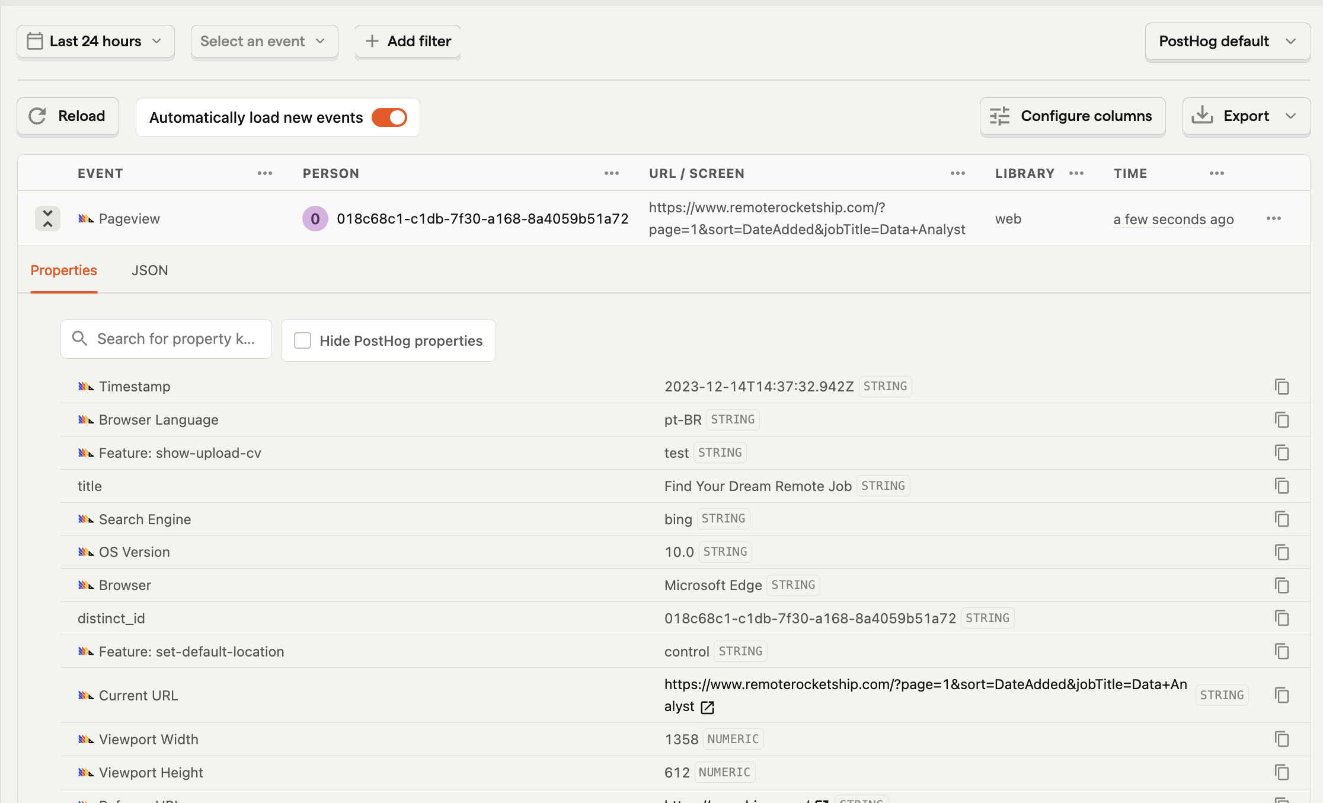Click the person avatar circle 0
1323x803 pixels.
pyautogui.click(x=315, y=219)
